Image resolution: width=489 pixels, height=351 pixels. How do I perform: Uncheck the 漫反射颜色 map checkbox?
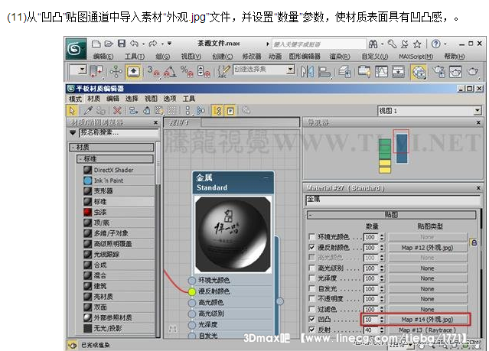pos(311,247)
